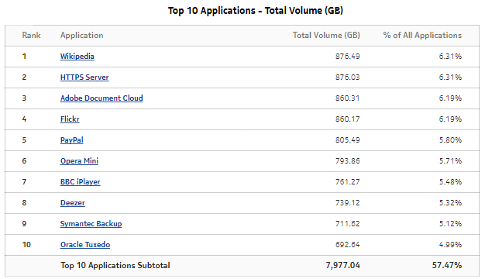Click the Total Volume (GB) column header
This screenshot has height=279, width=485.
pyautogui.click(x=326, y=35)
